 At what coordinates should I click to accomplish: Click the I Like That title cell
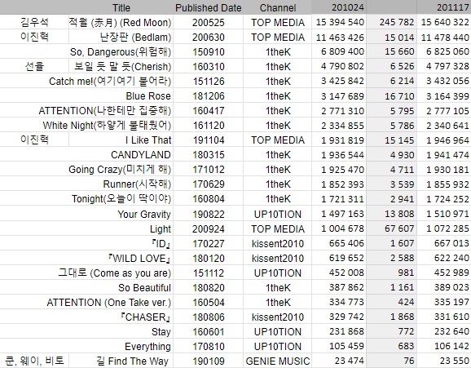tap(121, 140)
